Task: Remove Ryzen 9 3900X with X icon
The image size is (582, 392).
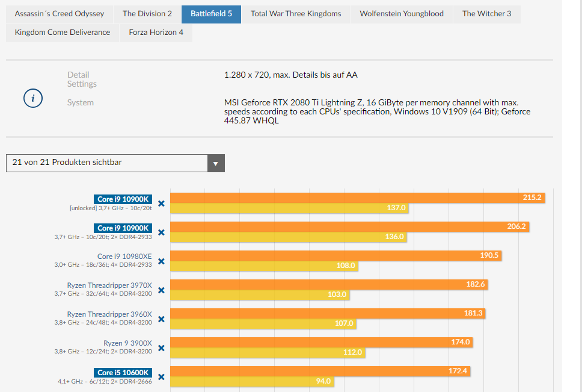Action: click(162, 348)
